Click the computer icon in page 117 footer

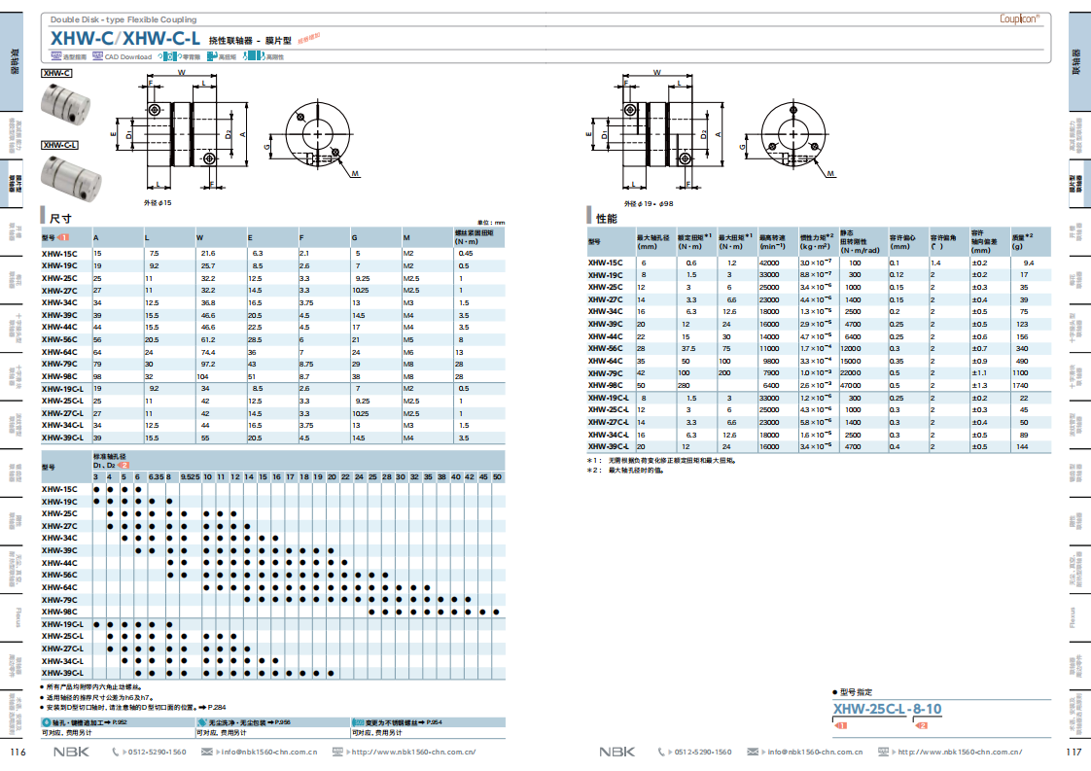883,752
